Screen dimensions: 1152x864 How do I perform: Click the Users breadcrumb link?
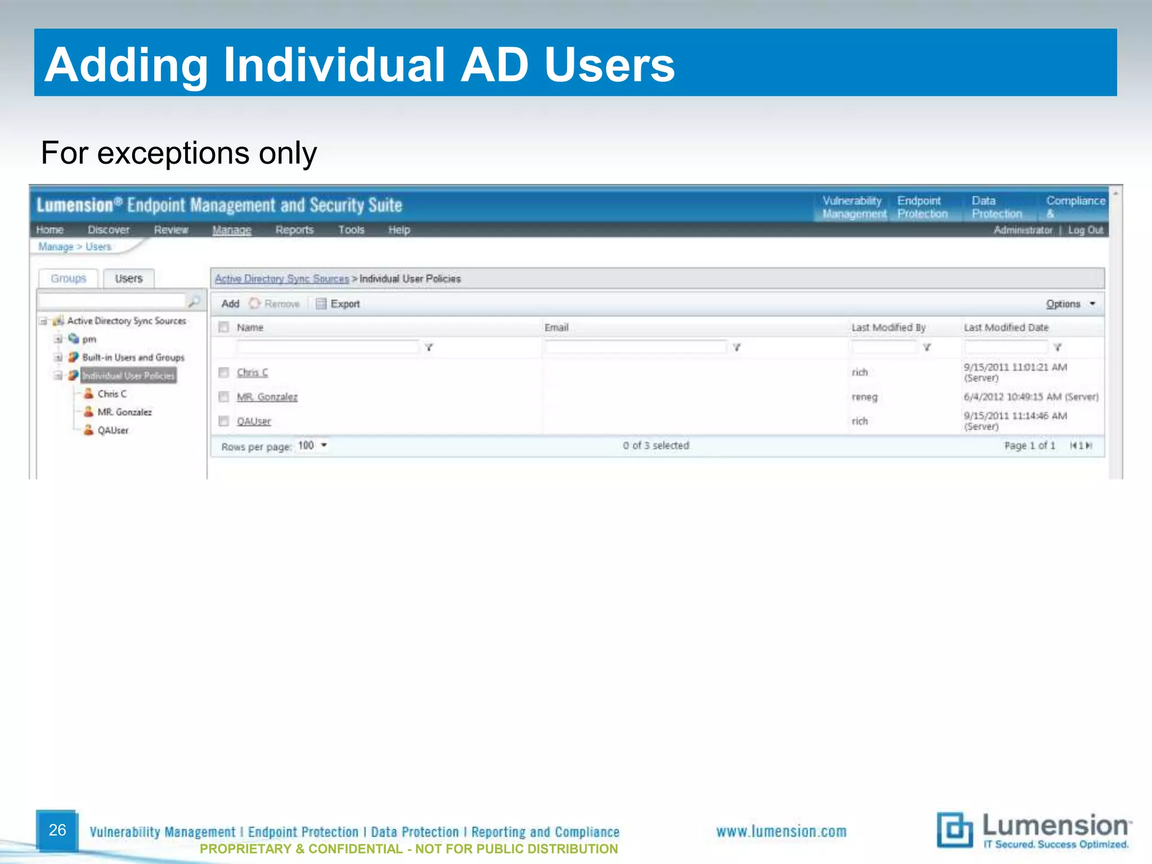(x=98, y=246)
